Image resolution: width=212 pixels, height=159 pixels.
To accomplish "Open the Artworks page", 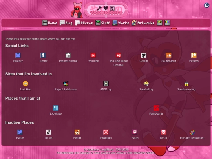I will 143,23.
